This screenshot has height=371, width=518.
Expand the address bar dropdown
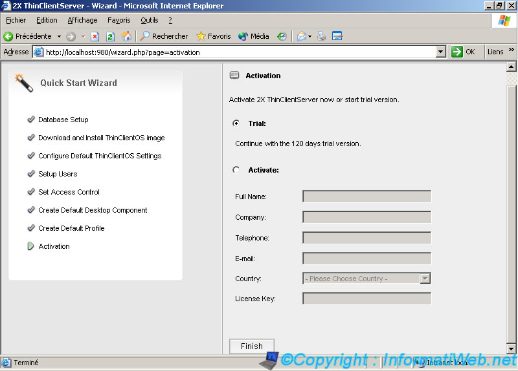(x=441, y=52)
